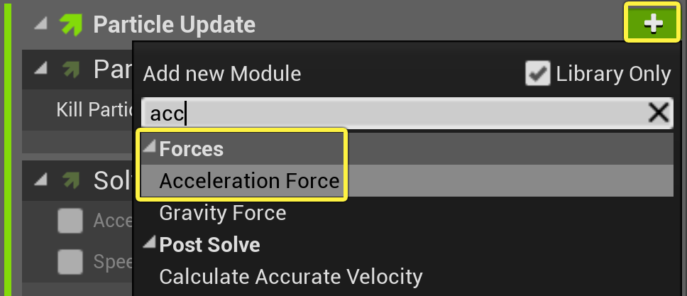Clear the search with the X icon
The height and width of the screenshot is (296, 687).
(659, 114)
